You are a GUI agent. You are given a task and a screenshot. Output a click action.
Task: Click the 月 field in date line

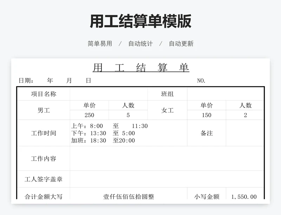pos(69,81)
